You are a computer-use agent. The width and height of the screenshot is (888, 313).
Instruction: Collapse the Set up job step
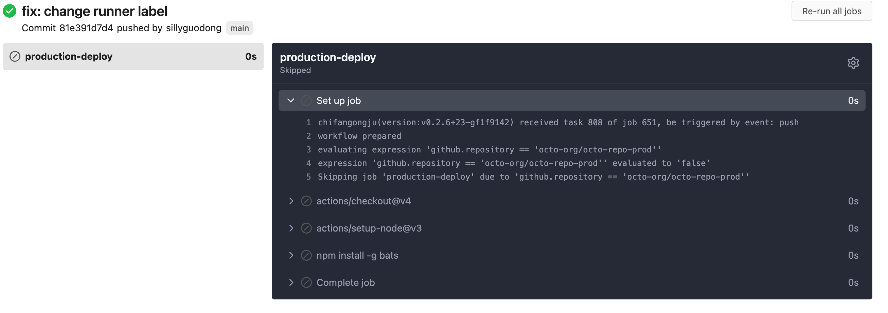tap(290, 100)
